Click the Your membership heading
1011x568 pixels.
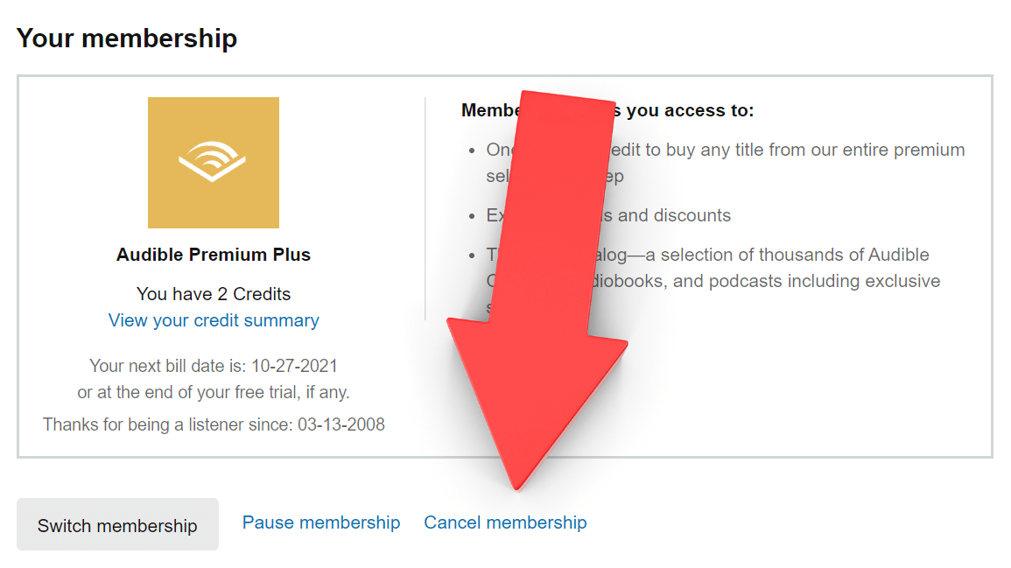click(127, 39)
